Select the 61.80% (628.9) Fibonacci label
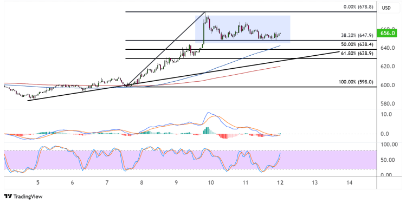Viewport: 406px width, 203px height. click(x=357, y=53)
